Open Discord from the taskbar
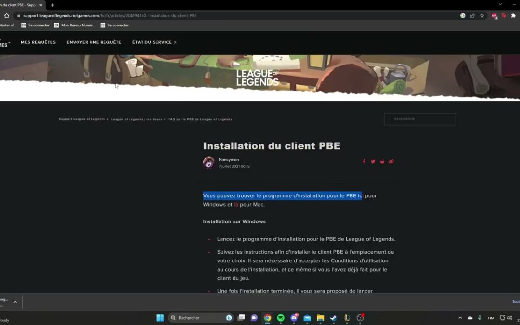520x325 pixels. click(294, 318)
